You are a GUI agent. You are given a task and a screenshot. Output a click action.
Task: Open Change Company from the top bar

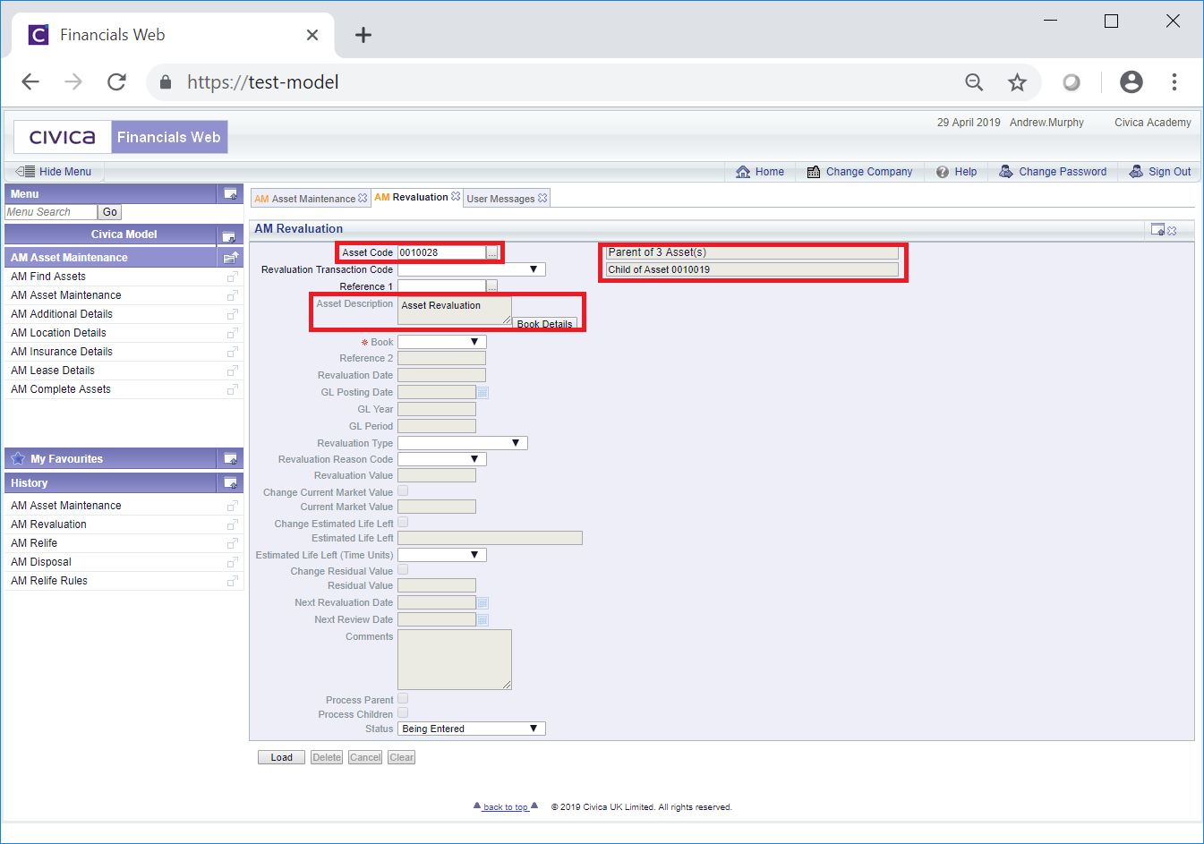coord(859,172)
